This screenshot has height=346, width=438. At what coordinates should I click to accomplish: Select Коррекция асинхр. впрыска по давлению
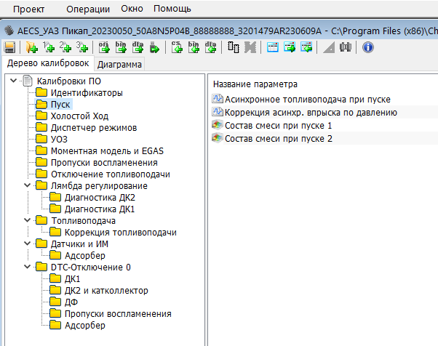311,112
